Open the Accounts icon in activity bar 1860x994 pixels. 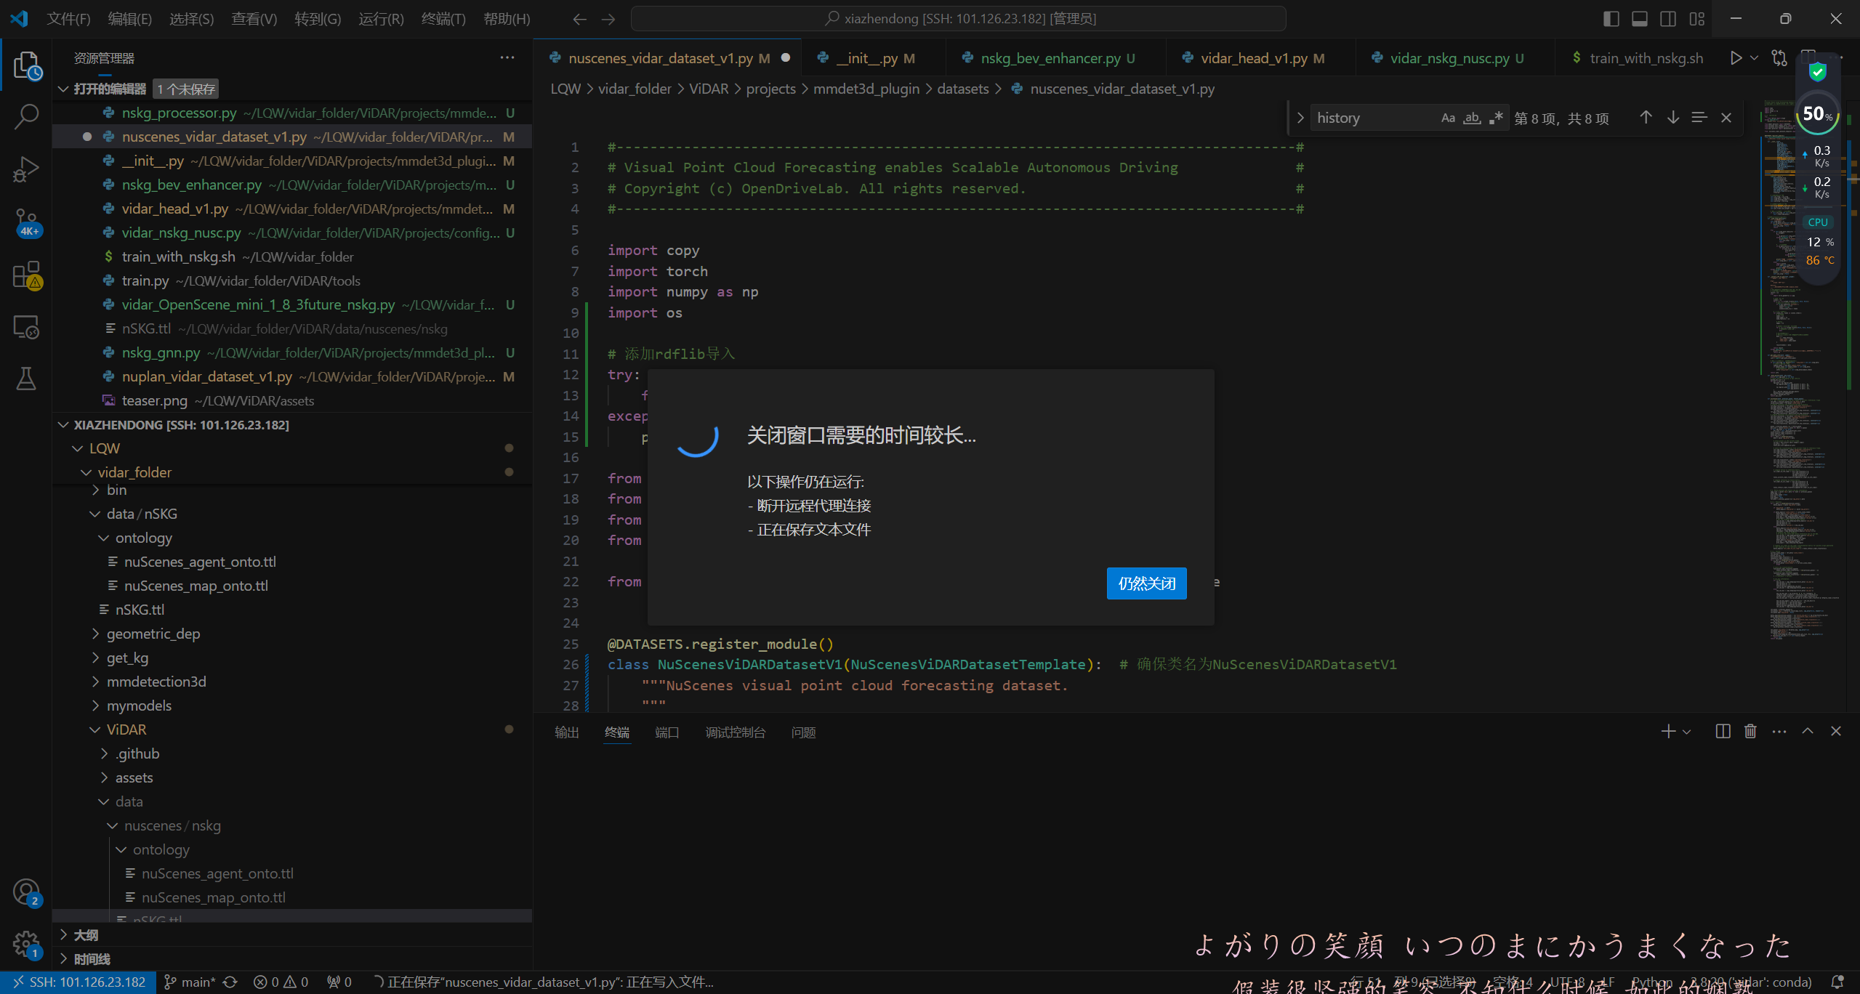coord(27,892)
